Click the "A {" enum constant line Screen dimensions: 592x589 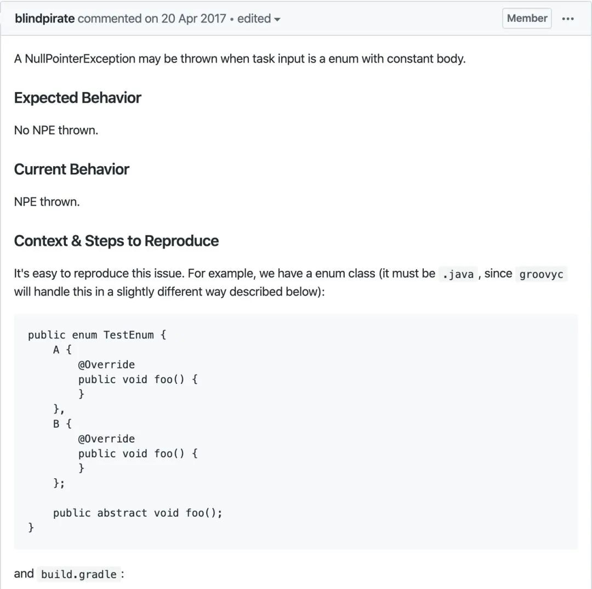62,350
